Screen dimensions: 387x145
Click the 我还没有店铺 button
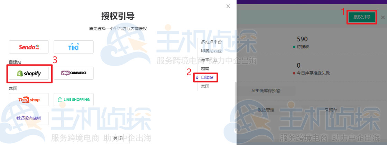(x=29, y=118)
